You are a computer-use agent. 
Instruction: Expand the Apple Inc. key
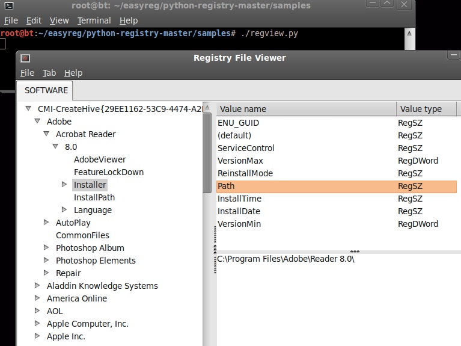37,336
